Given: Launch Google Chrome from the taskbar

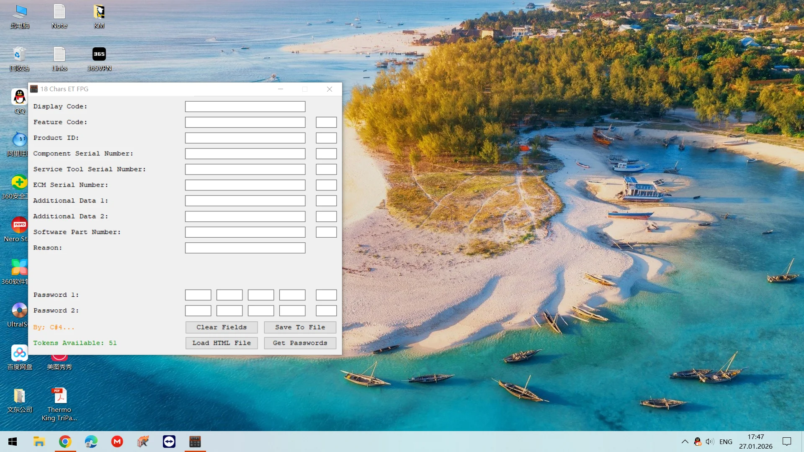Looking at the screenshot, I should click(65, 442).
